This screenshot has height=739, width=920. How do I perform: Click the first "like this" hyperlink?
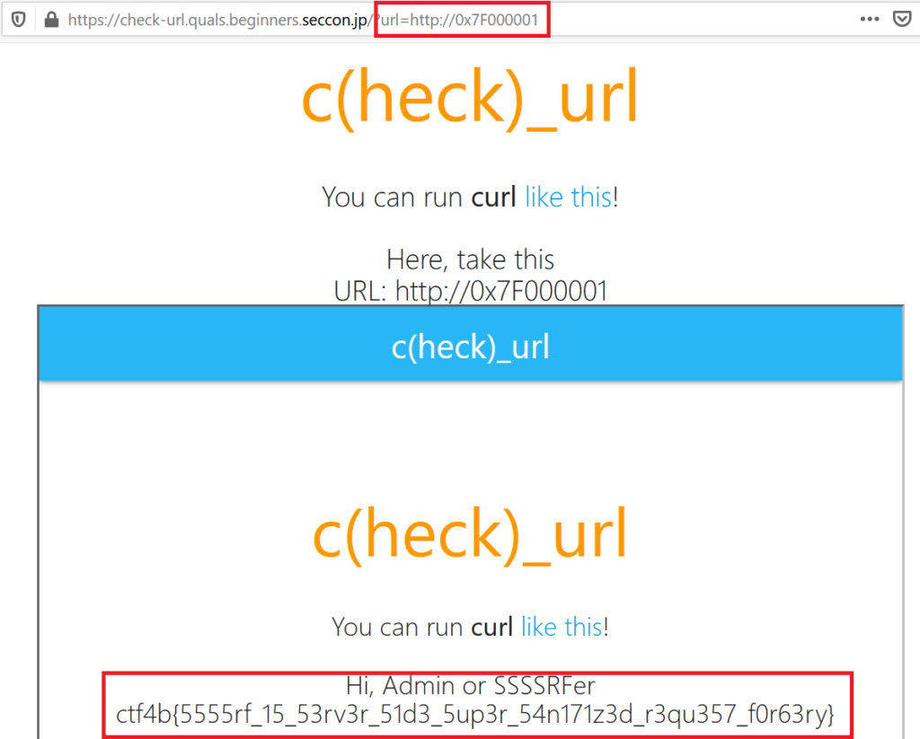pos(569,197)
